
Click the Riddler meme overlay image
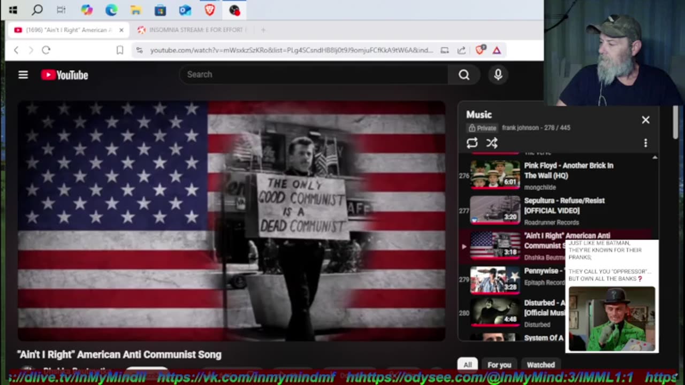612,319
